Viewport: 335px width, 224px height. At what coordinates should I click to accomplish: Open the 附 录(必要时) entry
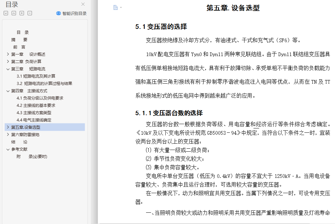(32, 156)
